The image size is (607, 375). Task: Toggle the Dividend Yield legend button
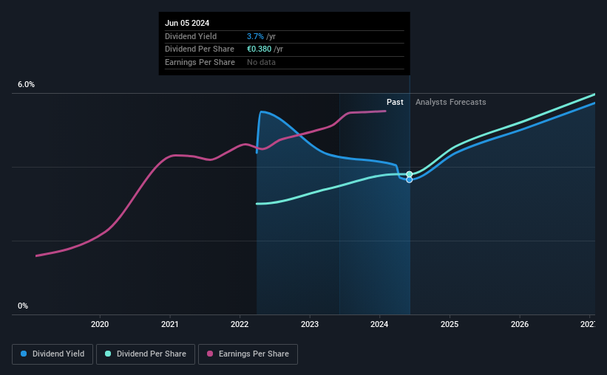(x=52, y=354)
